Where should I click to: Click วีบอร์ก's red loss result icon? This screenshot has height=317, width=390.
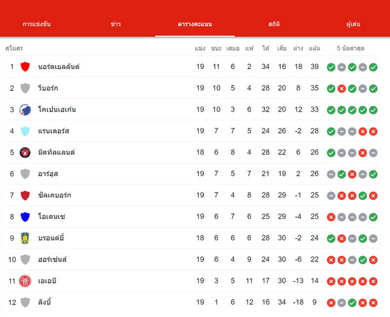[341, 88]
